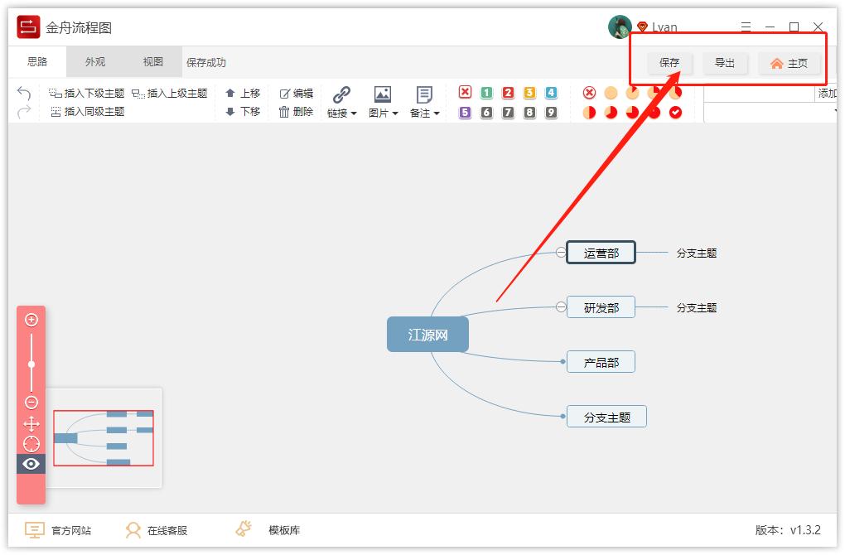The width and height of the screenshot is (845, 555).
Task: Toggle the eye visibility icon on zoom bar
Action: [x=31, y=464]
